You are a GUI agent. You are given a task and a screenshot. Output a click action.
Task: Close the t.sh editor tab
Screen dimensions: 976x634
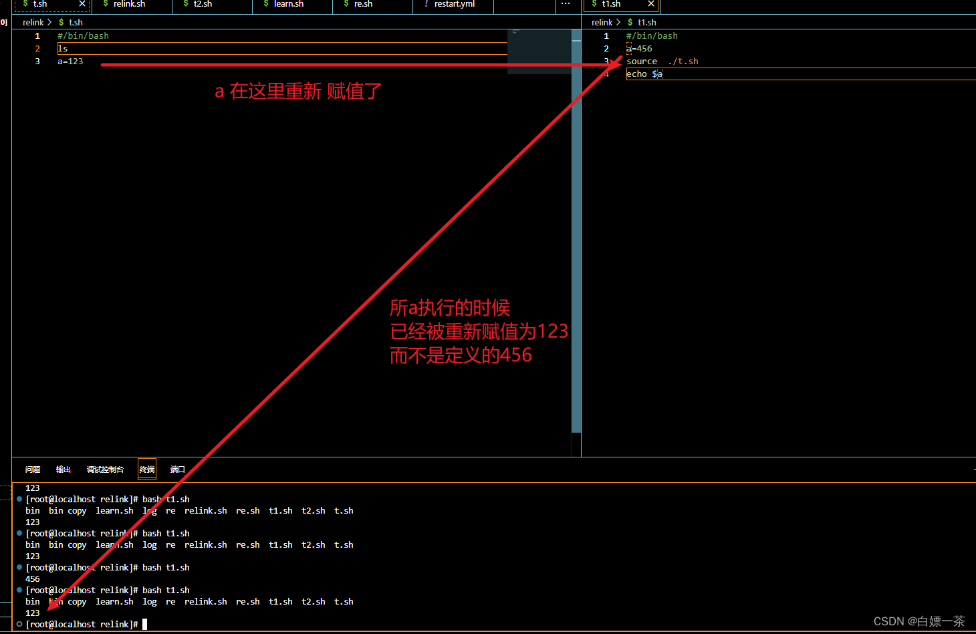pyautogui.click(x=82, y=4)
